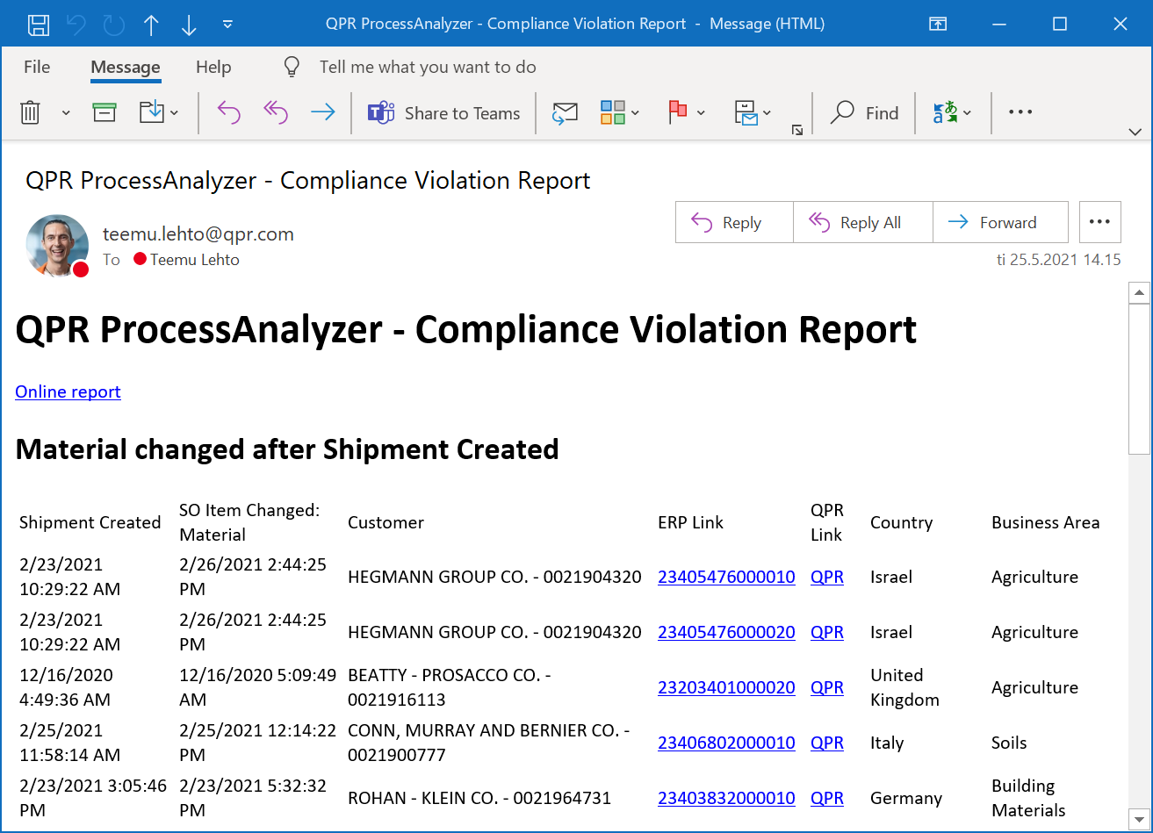Open ERP link 23403832000010

coord(726,798)
